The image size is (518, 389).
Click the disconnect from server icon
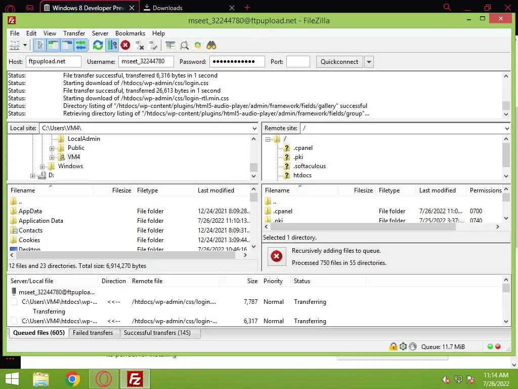(140, 45)
